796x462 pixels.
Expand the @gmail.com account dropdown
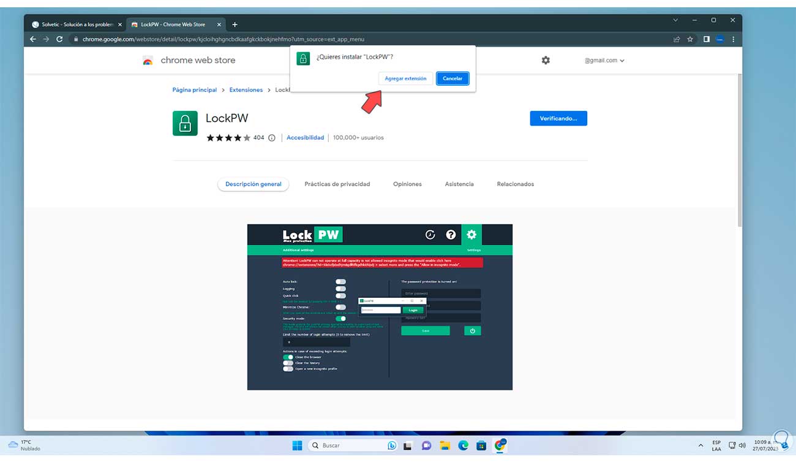(x=604, y=61)
